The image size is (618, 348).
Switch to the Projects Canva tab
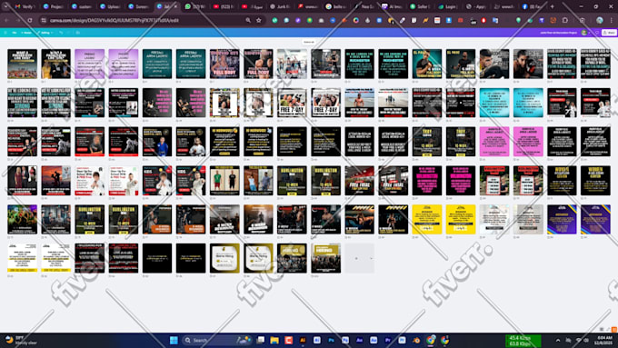pos(53,6)
